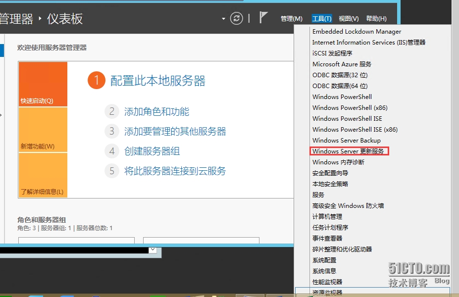Open Windows 内存诊断
Image resolution: width=459 pixels, height=297 pixels.
coord(338,162)
